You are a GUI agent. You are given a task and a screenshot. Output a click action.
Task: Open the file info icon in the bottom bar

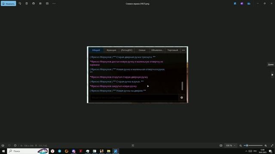(x=15, y=145)
